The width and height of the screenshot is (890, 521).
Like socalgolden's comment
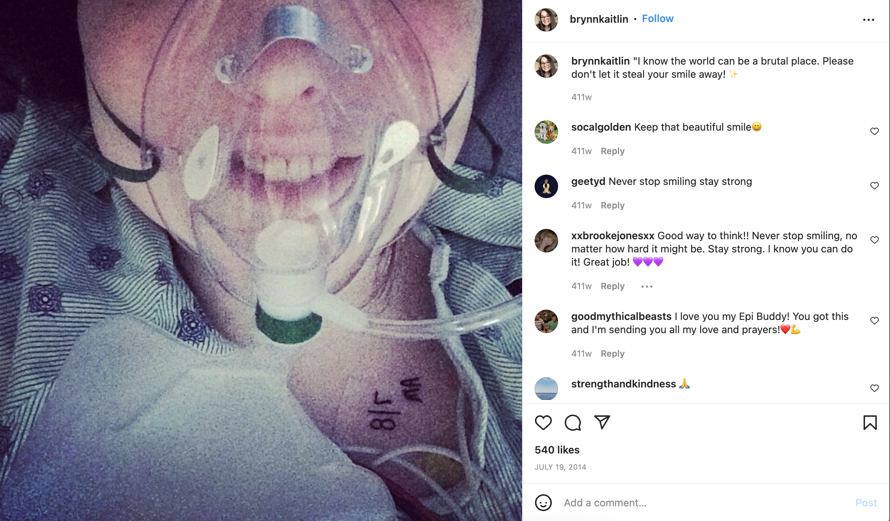pos(875,131)
